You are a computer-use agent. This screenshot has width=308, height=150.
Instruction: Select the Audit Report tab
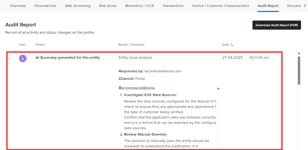point(268,6)
